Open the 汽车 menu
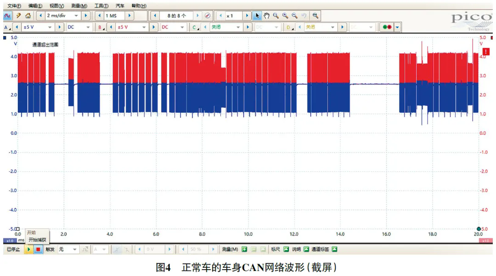Screen dimensions: 496x276 (x=120, y=6)
